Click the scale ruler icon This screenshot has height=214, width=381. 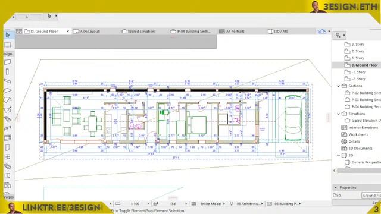[x=118, y=204]
